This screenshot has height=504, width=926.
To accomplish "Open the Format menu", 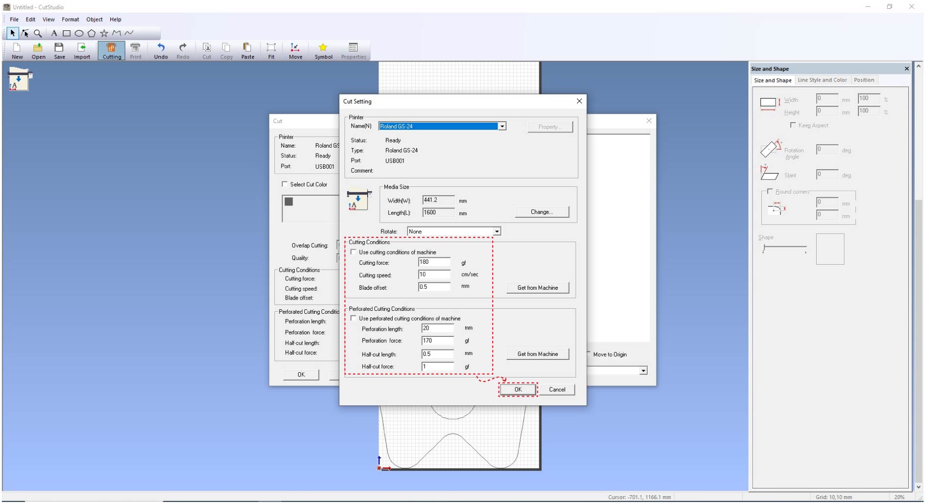I will (70, 20).
